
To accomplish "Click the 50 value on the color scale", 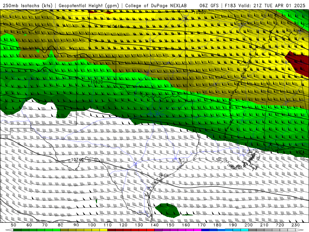I will [14, 225].
